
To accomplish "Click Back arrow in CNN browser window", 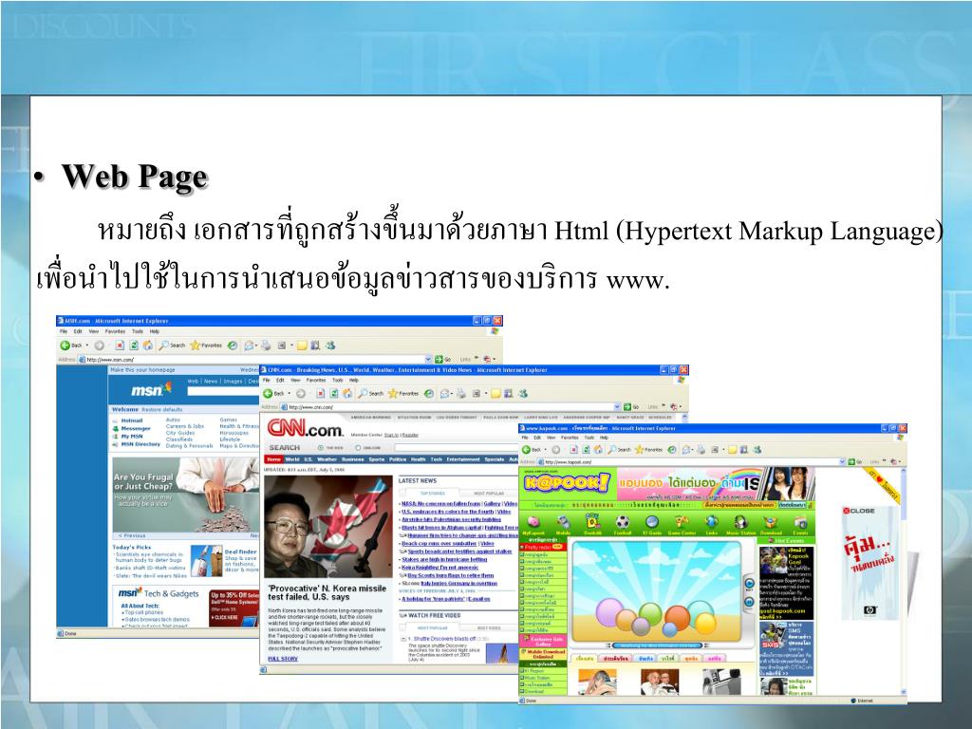I will coord(268,394).
